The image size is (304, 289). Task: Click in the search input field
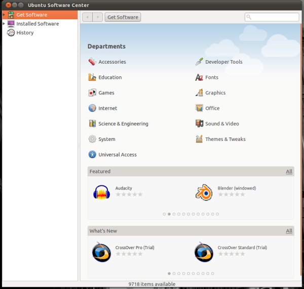coord(272,17)
